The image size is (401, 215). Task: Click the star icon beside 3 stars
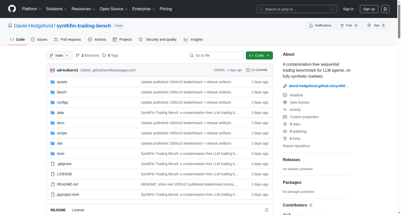pyautogui.click(x=285, y=124)
